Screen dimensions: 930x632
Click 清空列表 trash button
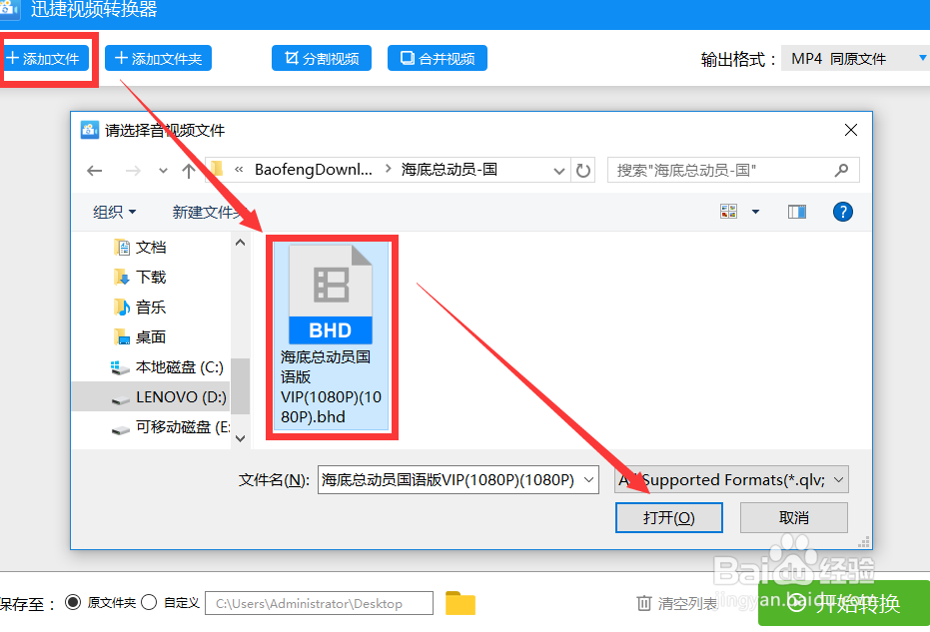point(676,603)
